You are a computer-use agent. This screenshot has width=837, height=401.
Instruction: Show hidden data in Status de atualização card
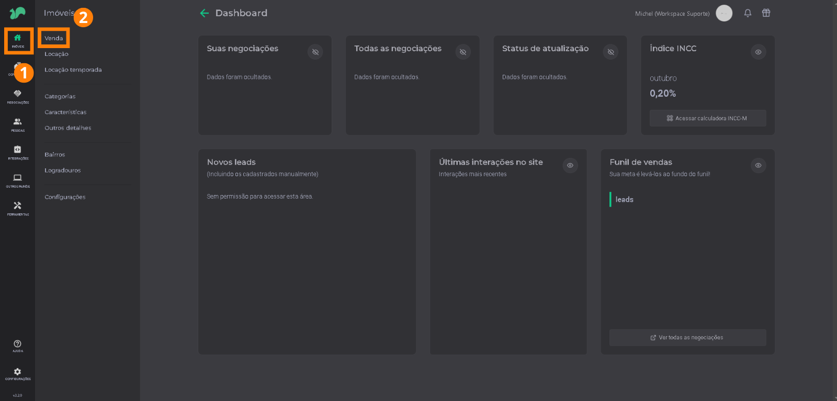(x=610, y=52)
